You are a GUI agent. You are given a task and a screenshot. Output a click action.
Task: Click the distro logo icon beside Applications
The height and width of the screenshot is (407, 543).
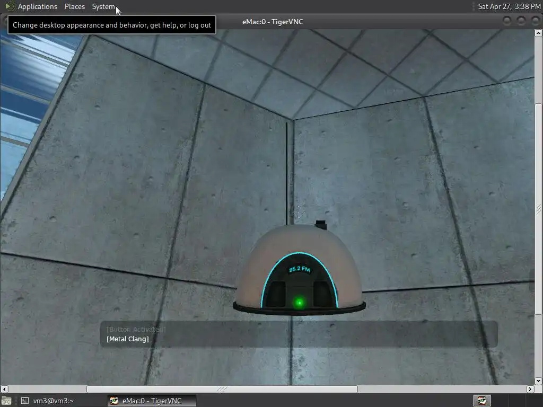coord(10,6)
